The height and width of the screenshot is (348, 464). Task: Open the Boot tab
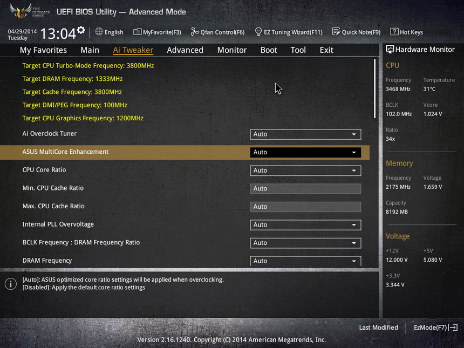[x=269, y=50]
